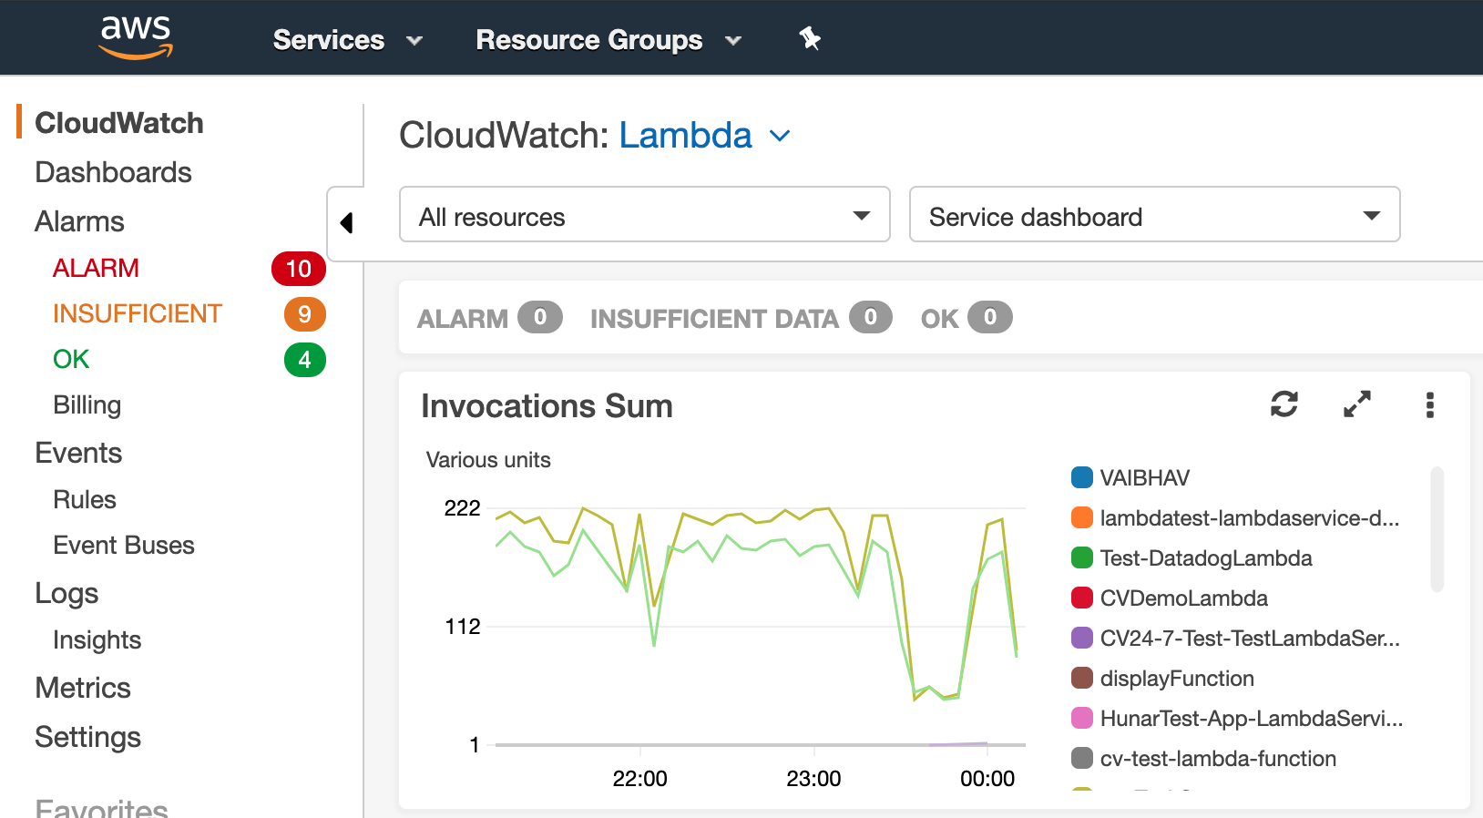The width and height of the screenshot is (1483, 818).
Task: Enlarge the Invocations Sum graph
Action: click(x=1357, y=404)
